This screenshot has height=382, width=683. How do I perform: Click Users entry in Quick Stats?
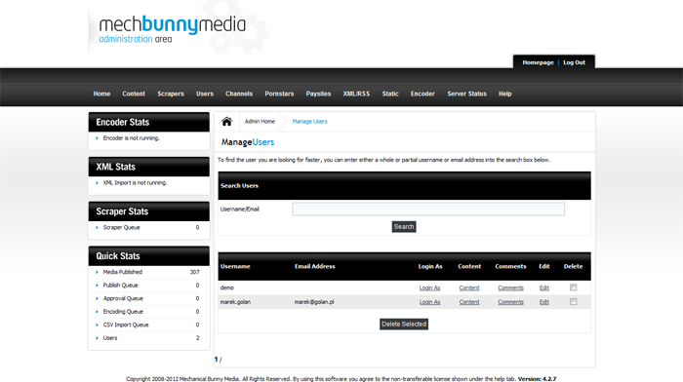pos(109,338)
